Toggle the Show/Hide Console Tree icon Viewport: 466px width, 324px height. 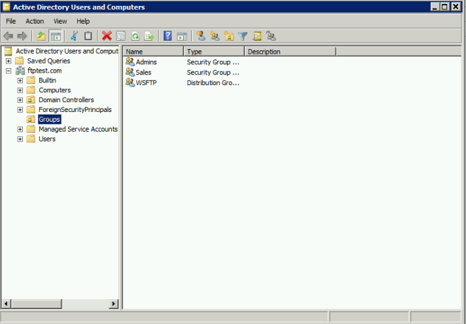click(56, 36)
